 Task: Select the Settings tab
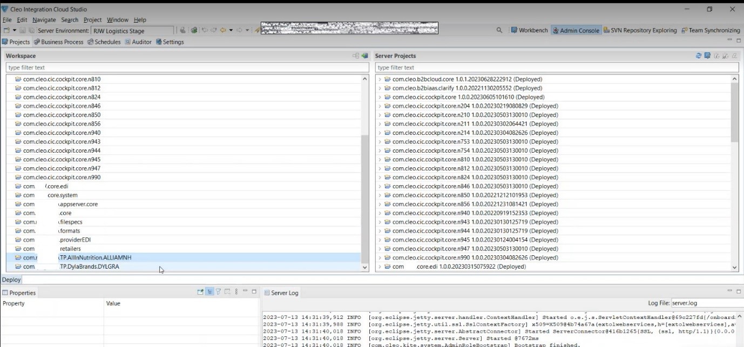click(x=170, y=42)
